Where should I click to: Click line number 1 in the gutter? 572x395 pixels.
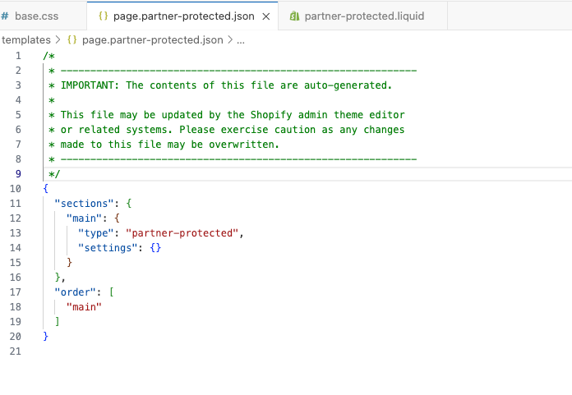click(x=18, y=55)
